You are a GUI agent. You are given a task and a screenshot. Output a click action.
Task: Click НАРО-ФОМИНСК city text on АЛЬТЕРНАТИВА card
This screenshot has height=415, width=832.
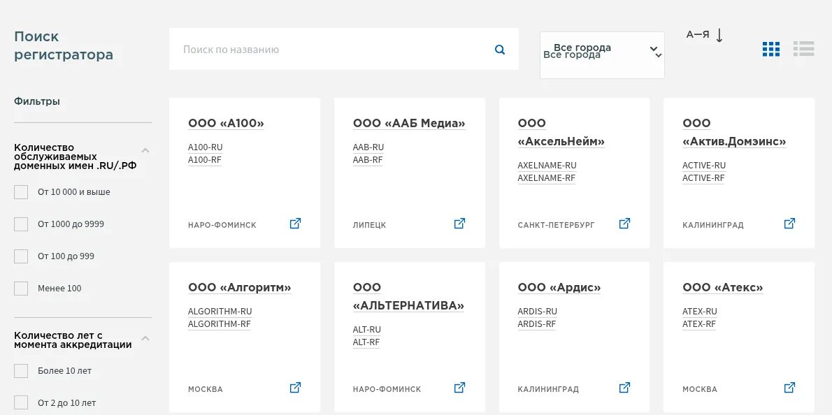387,390
